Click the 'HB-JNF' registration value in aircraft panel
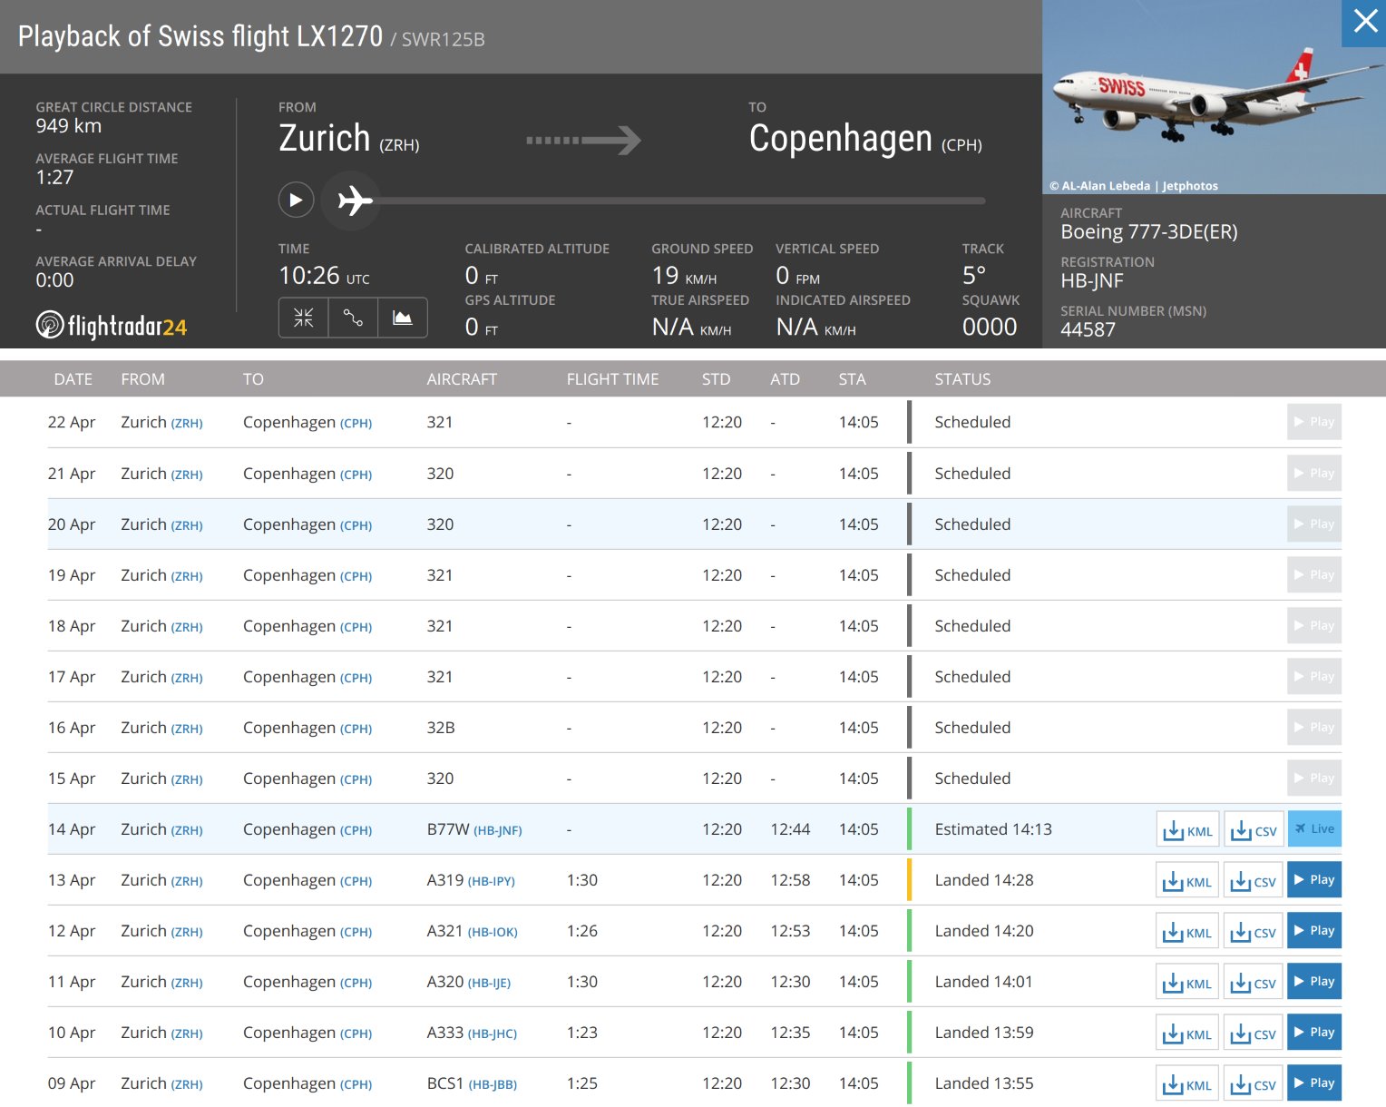The image size is (1386, 1107). click(x=1092, y=281)
